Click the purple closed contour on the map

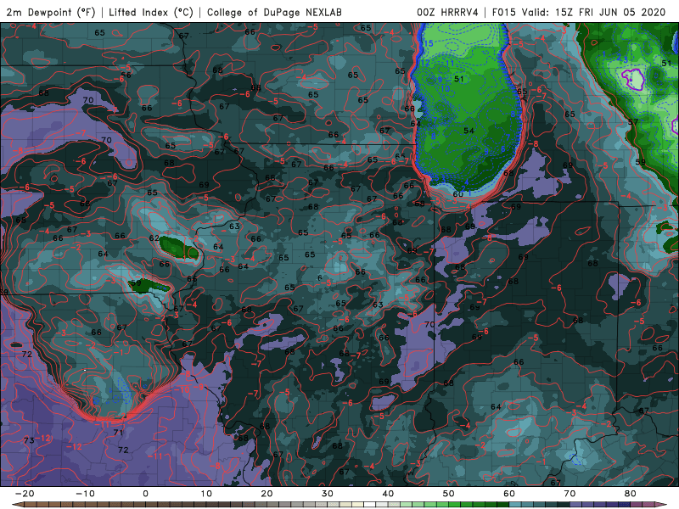pos(633,79)
